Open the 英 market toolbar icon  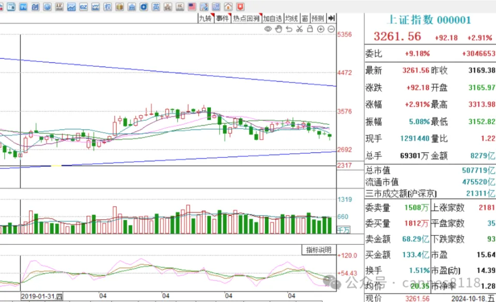[156, 7]
